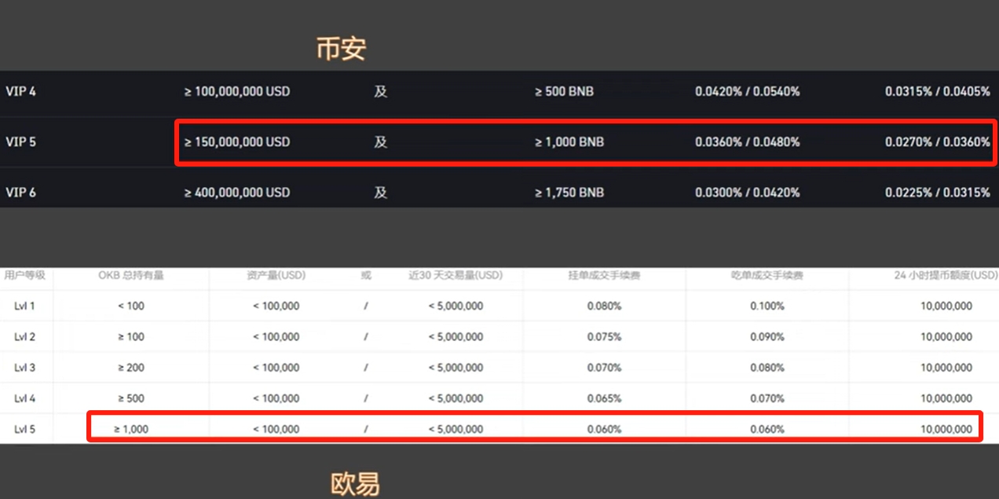This screenshot has width=999, height=499.
Task: Click the "或" column header
Action: (366, 276)
